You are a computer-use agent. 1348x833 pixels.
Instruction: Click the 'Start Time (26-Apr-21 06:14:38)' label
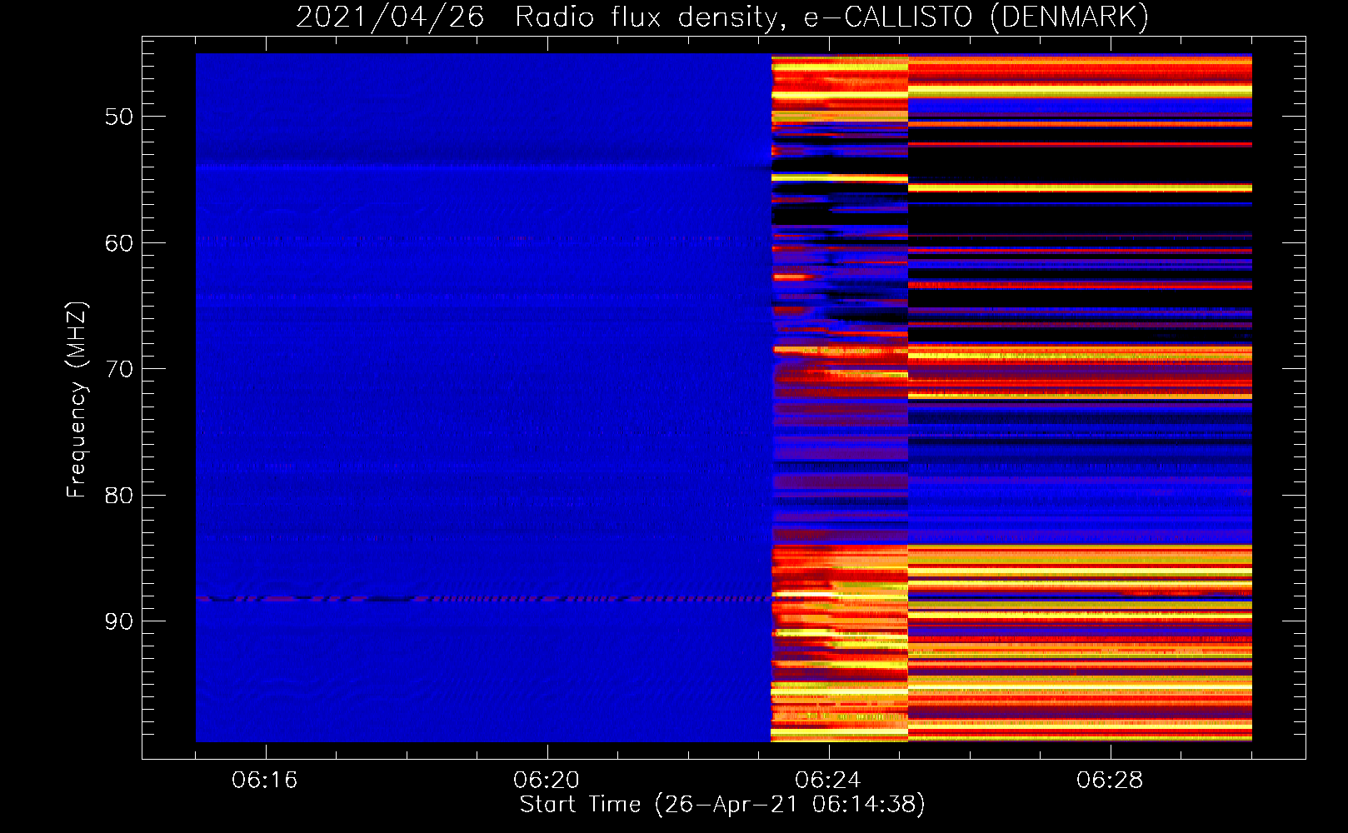pos(722,805)
